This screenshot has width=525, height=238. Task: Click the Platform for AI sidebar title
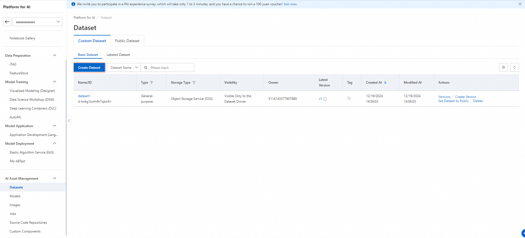pyautogui.click(x=17, y=7)
